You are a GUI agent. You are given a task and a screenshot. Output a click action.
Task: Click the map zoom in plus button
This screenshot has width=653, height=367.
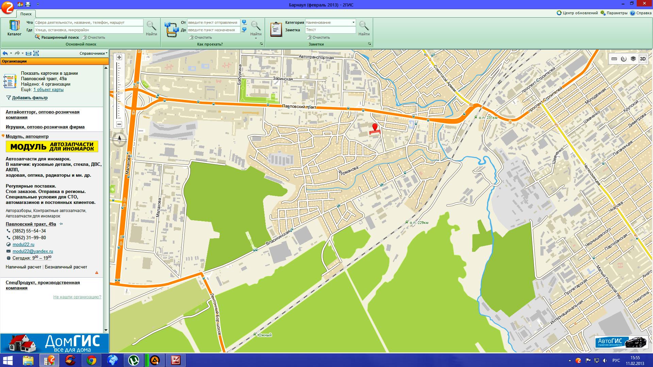(119, 57)
